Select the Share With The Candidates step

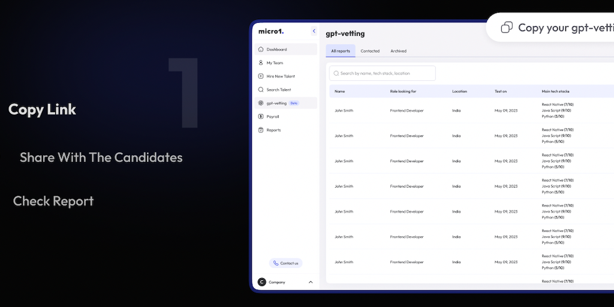coord(101,158)
